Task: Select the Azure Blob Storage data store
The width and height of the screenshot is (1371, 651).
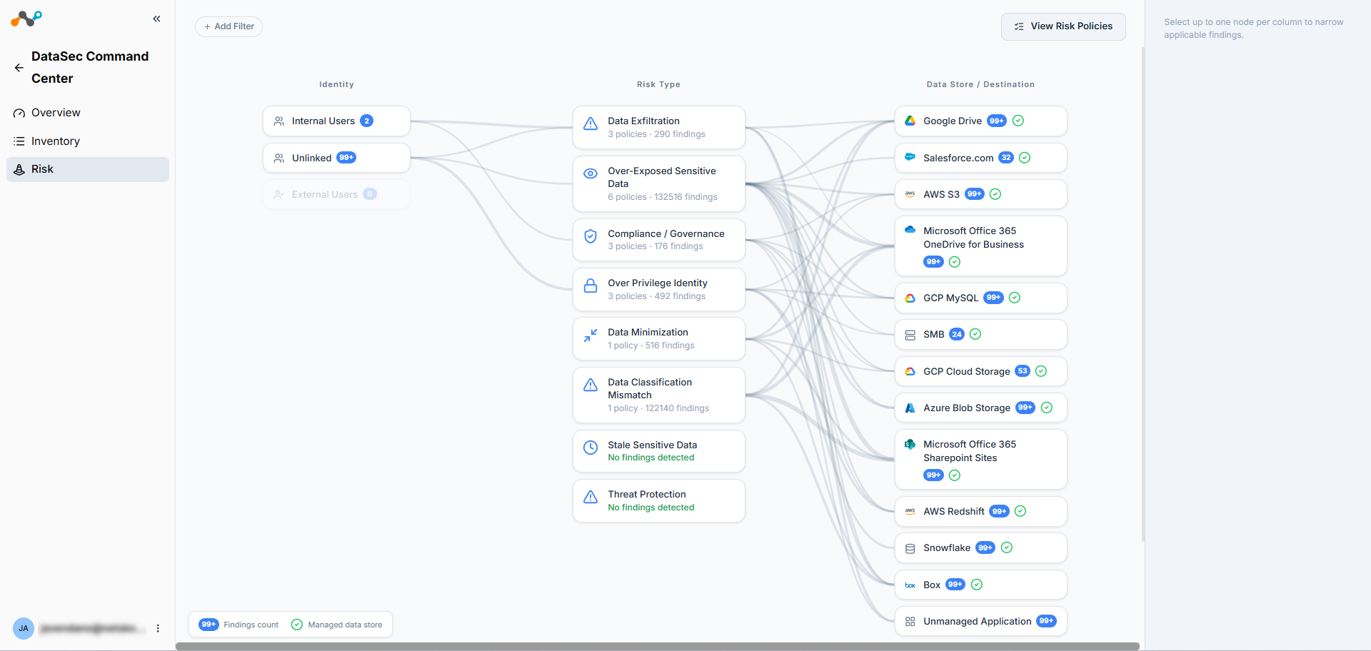Action: (980, 408)
